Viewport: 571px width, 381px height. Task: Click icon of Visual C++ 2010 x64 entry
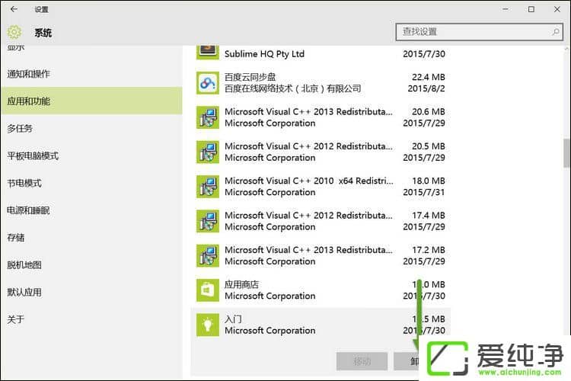[208, 187]
